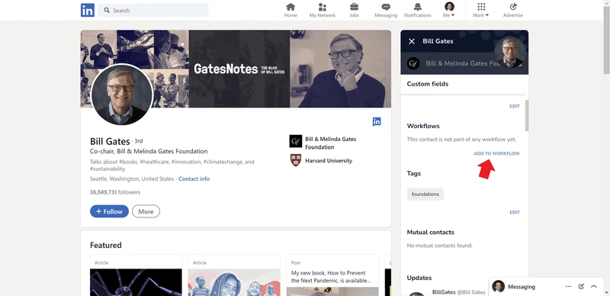Expand the Messaging panel chevron
The height and width of the screenshot is (296, 610).
coord(594,286)
